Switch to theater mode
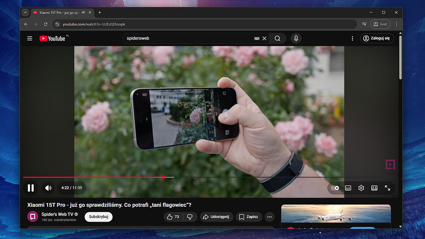The width and height of the screenshot is (425, 239). 374,188
